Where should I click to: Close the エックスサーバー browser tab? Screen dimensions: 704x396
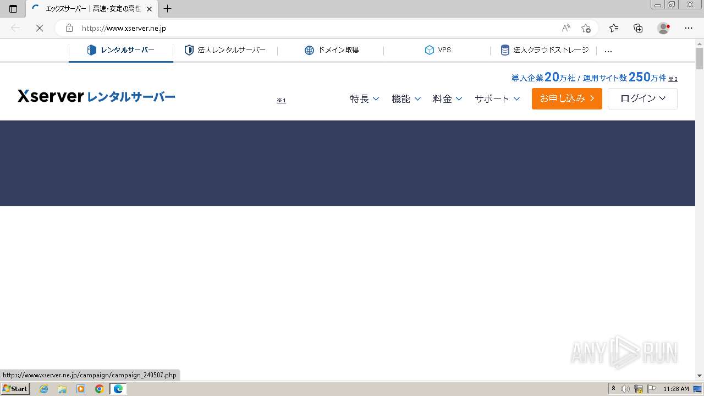point(149,9)
